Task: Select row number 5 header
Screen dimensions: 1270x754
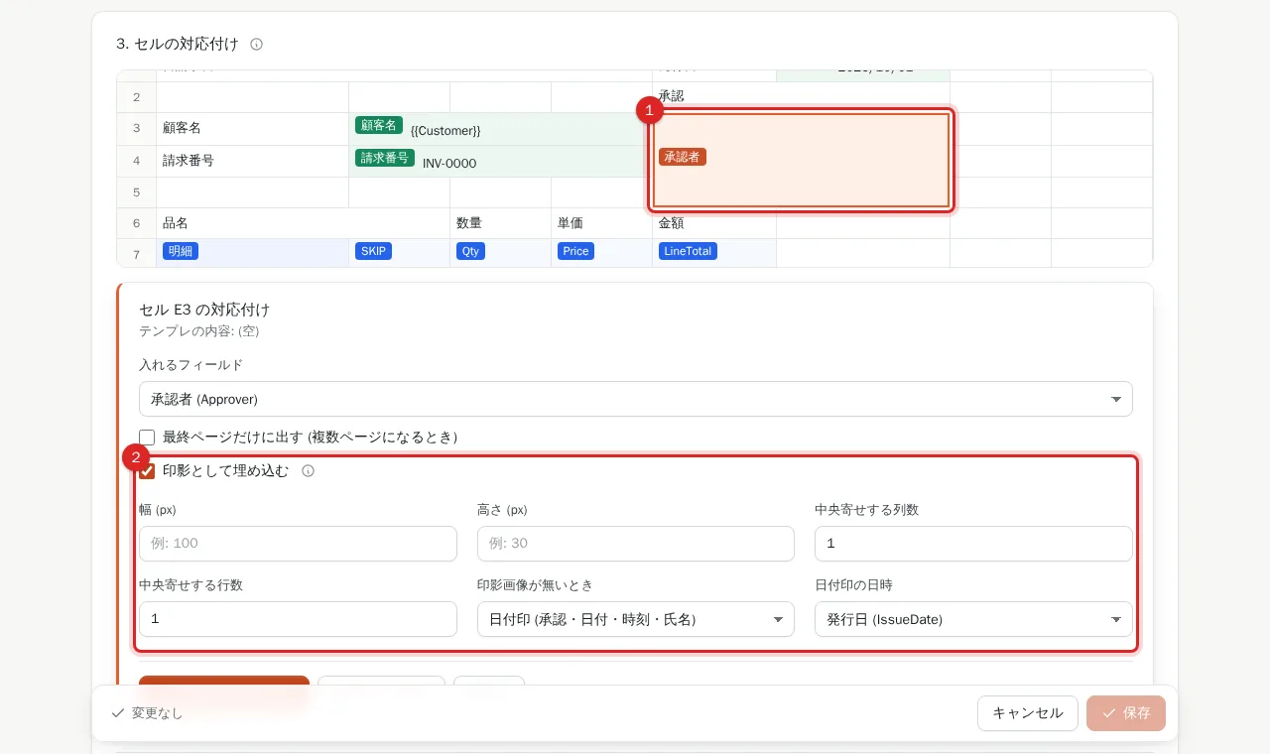Action: pos(137,192)
